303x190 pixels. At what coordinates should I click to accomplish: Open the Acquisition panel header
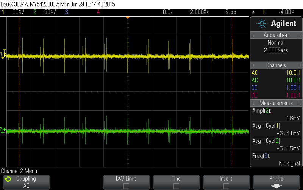click(276, 35)
